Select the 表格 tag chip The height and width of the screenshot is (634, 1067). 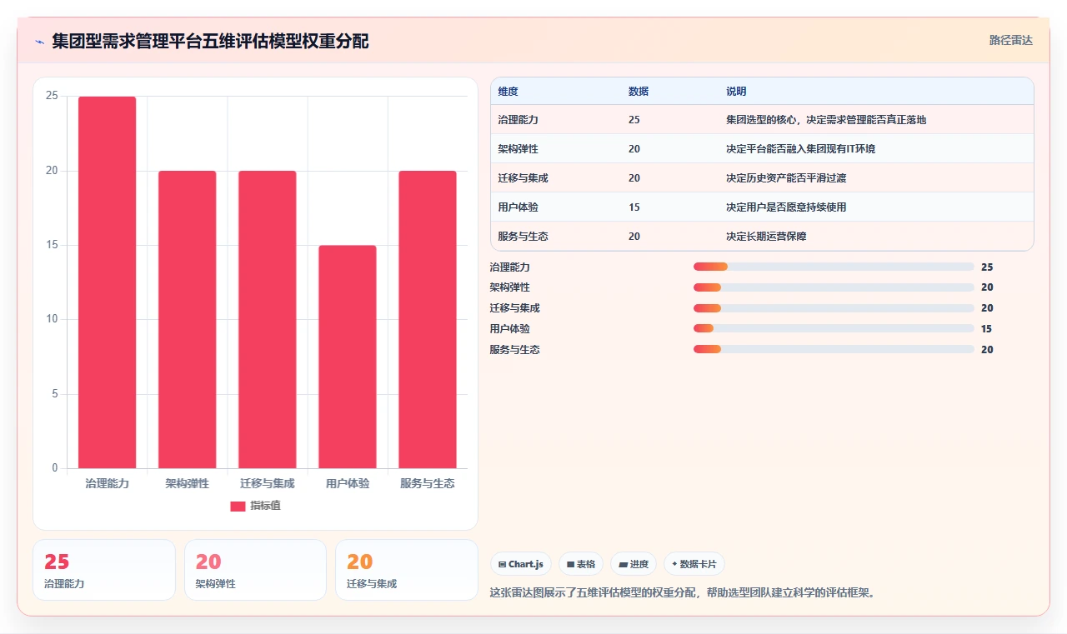(x=581, y=564)
